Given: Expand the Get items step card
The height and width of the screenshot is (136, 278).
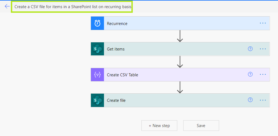Looking at the screenshot, I should (174, 49).
